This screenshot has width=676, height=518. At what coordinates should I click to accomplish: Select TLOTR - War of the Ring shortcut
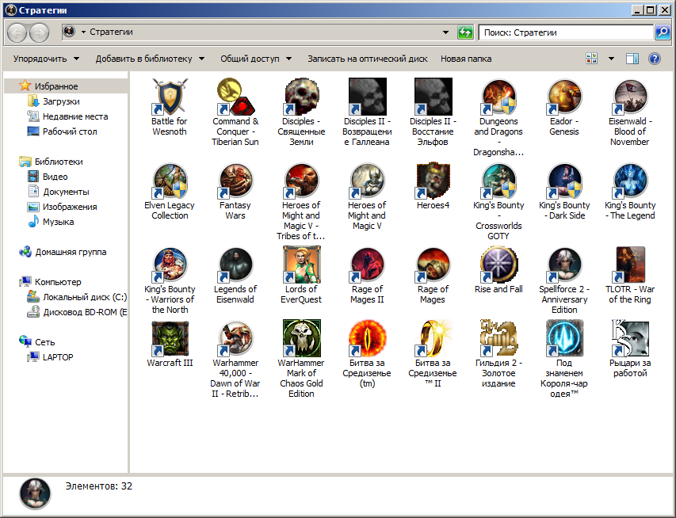630,275
